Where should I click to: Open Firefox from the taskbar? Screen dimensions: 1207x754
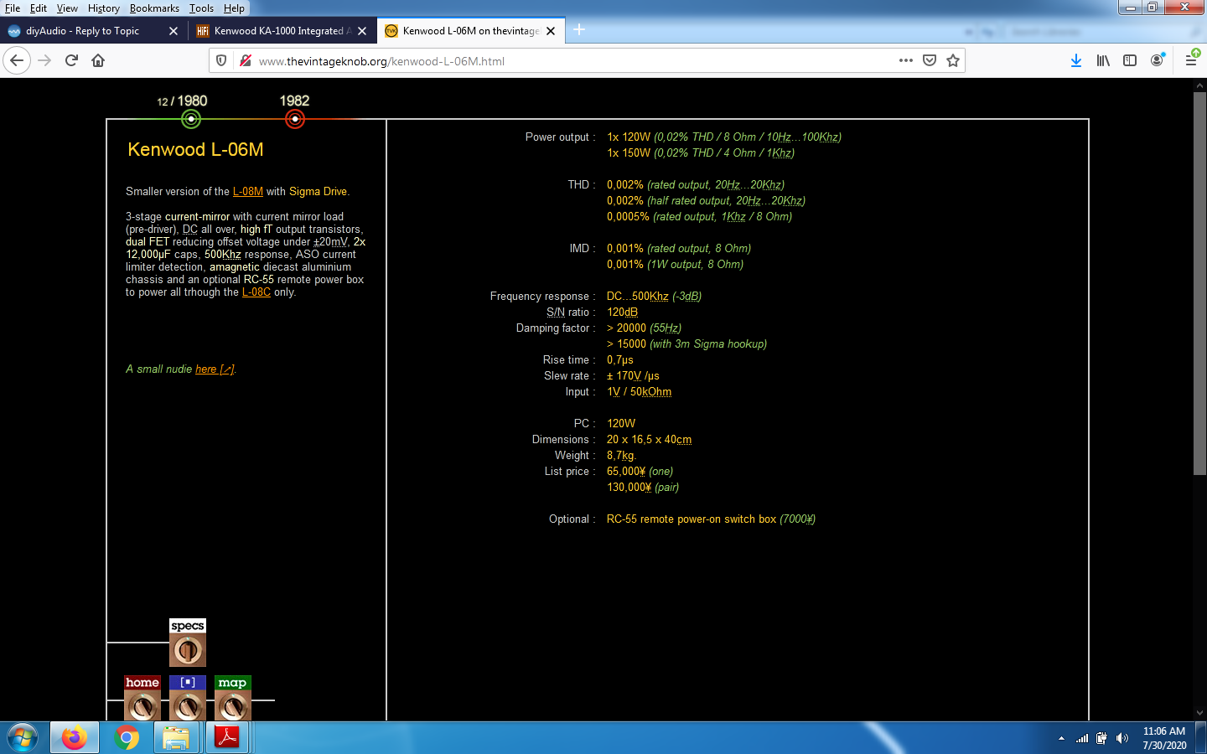74,738
